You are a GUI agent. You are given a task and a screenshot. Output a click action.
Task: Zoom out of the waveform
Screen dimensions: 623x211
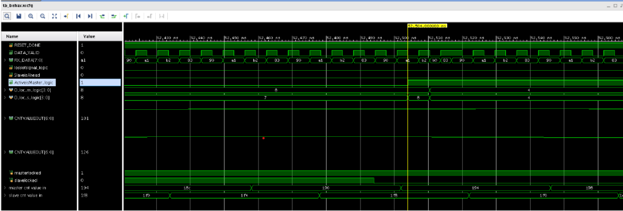pos(43,16)
